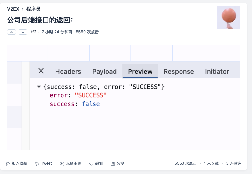
Task: Collapse the JSON response object triangle
Action: [x=39, y=87]
